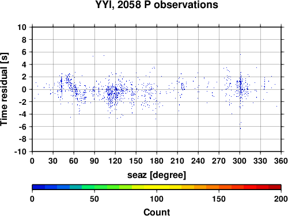288x216 pixels.
Task: Click the y-axis tick label 10
Action: click(22, 27)
